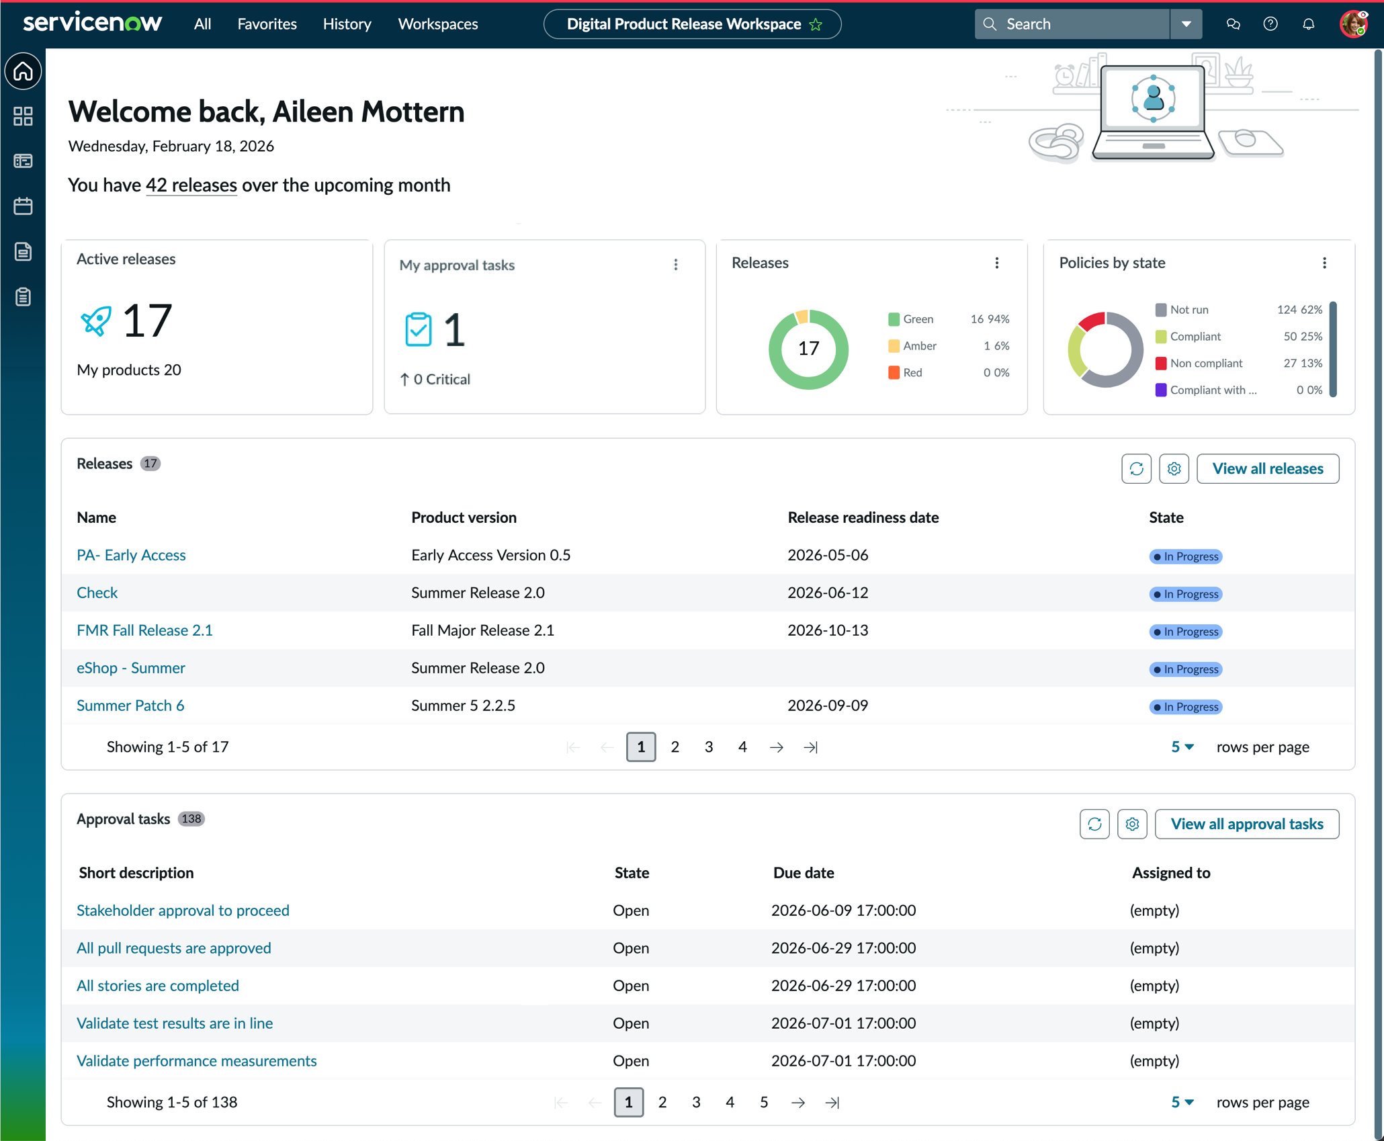This screenshot has width=1384, height=1141.
Task: Go to page 2 of Releases list
Action: (675, 747)
